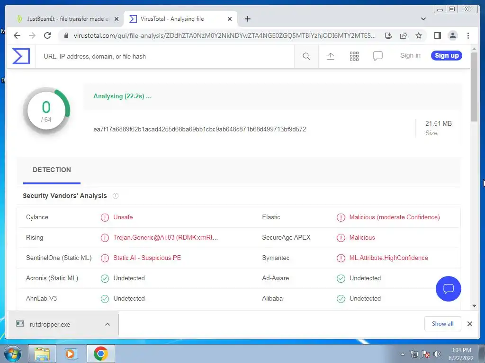Close the JustBeamIt tab
This screenshot has width=485, height=363.
tap(117, 19)
